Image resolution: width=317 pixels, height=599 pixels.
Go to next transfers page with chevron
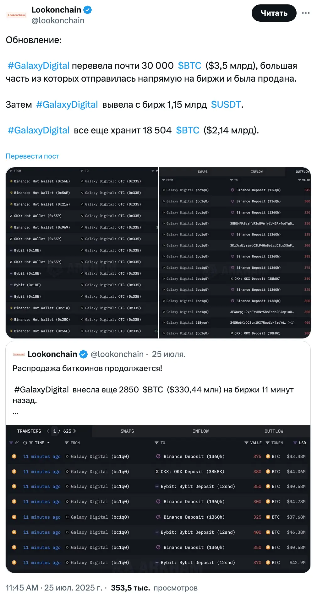[75, 431]
